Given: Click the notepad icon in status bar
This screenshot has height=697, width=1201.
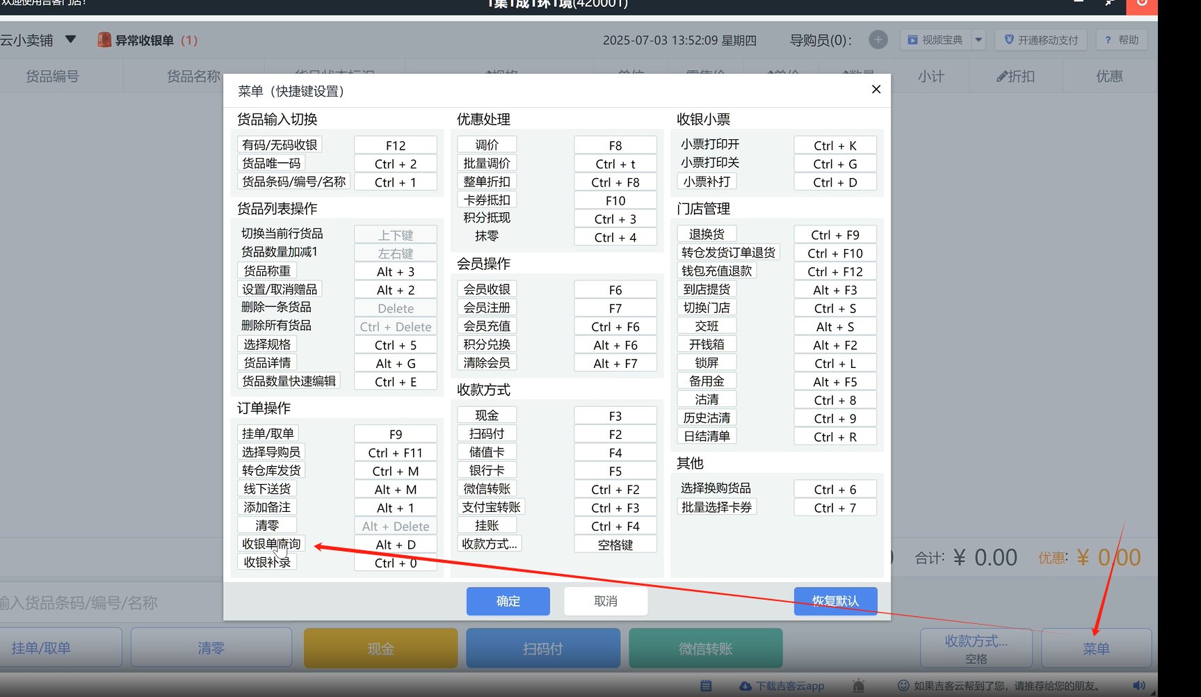Looking at the screenshot, I should 706,686.
